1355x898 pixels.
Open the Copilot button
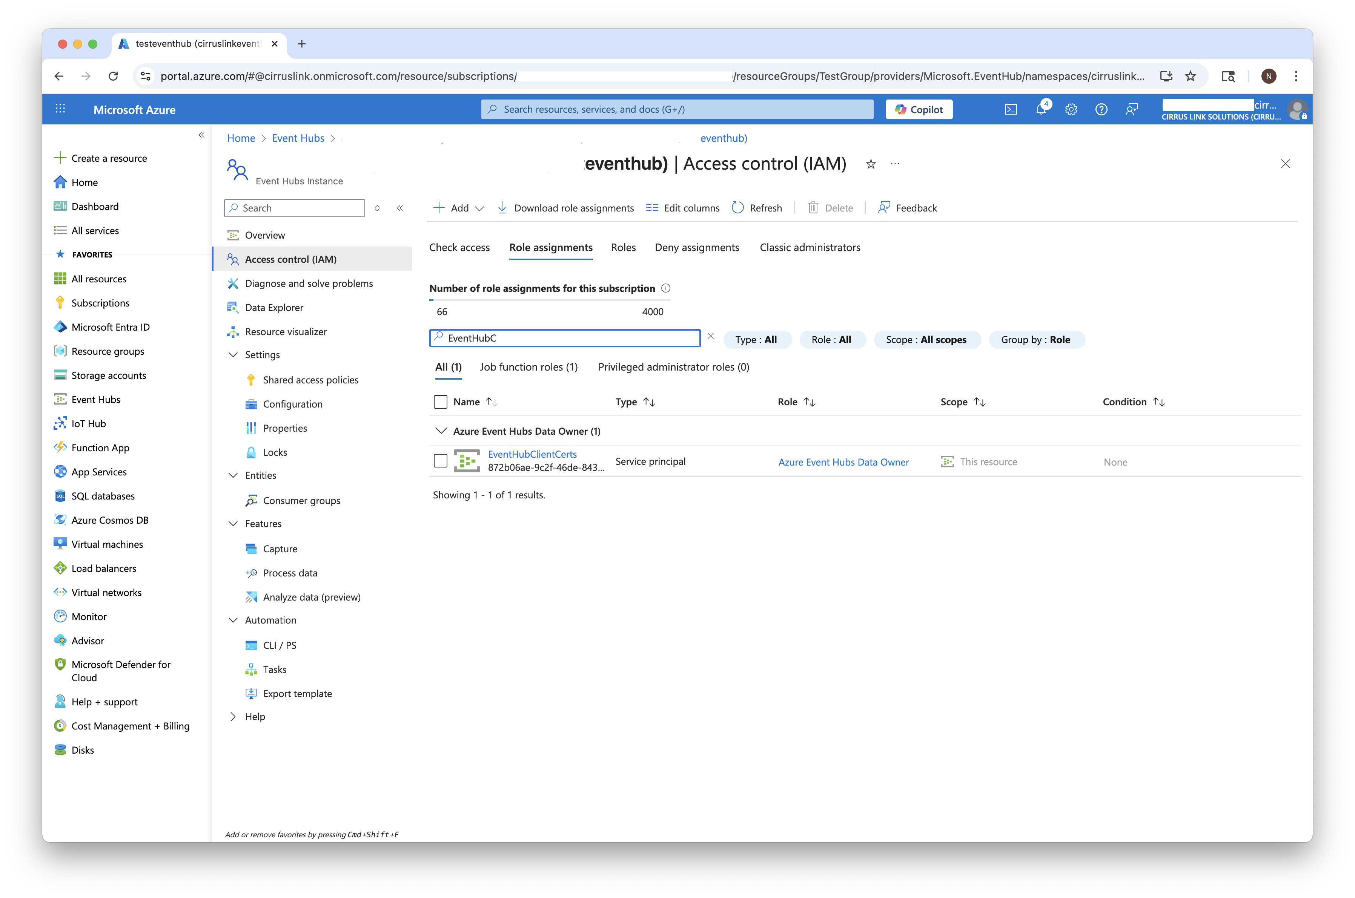pyautogui.click(x=919, y=109)
